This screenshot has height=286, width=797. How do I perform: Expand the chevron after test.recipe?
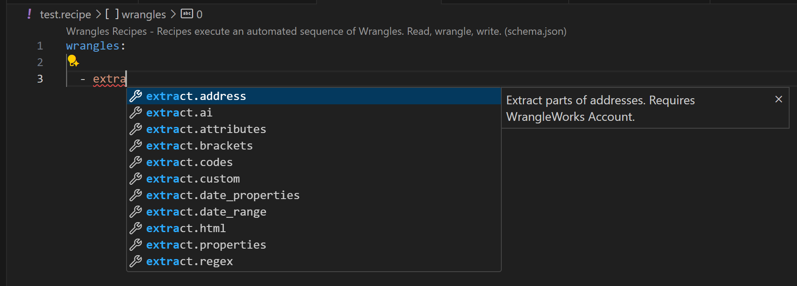(x=99, y=14)
